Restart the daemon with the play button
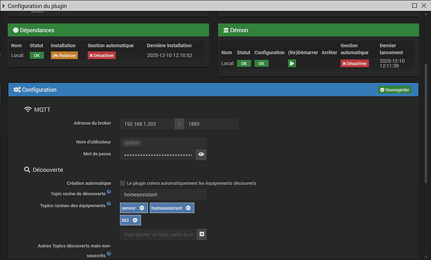 292,64
